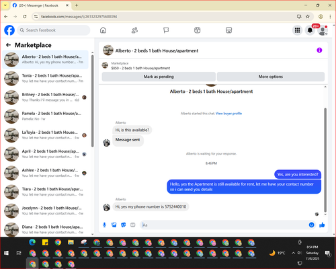The width and height of the screenshot is (336, 269).
Task: View site information icon beside URL
Action: (x=36, y=17)
